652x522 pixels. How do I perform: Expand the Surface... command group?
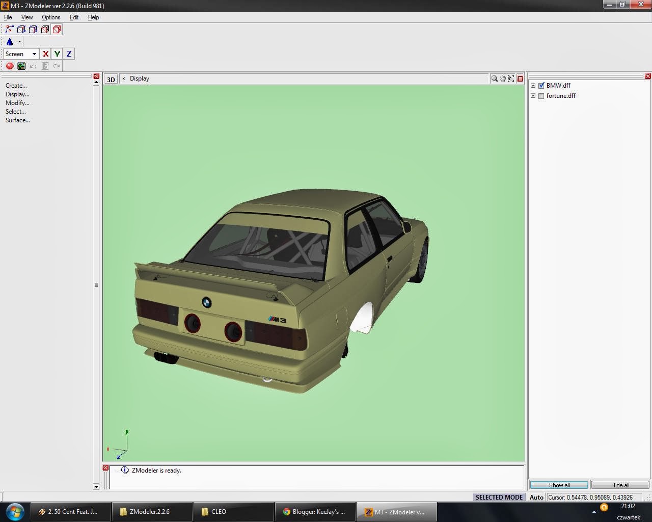(18, 120)
